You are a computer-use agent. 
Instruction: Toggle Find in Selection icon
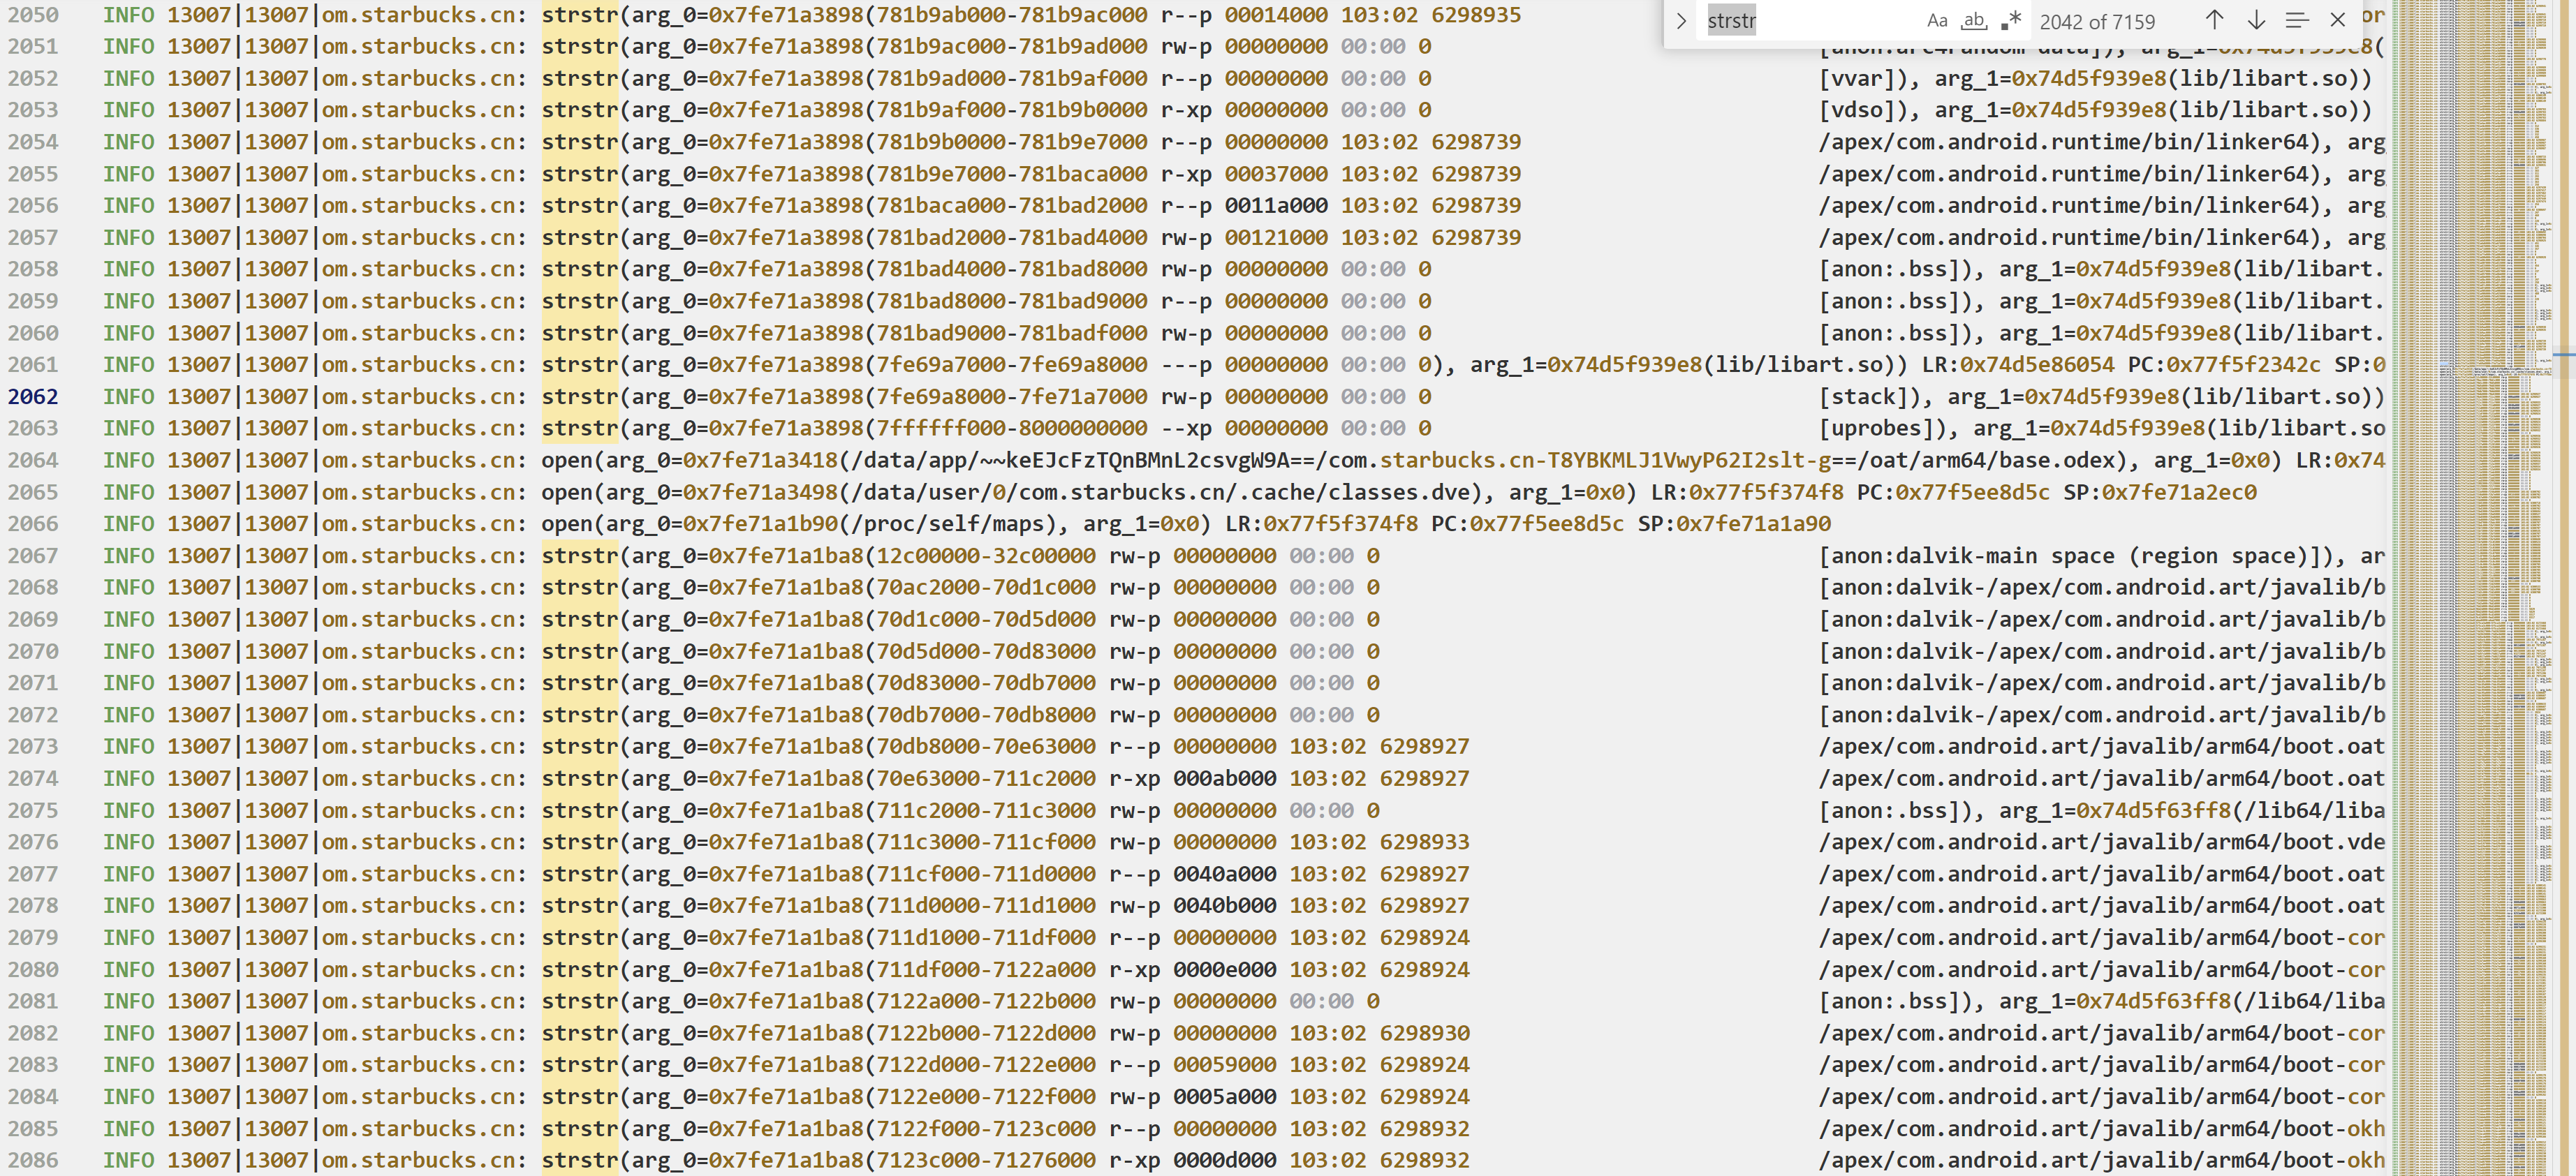pyautogui.click(x=2297, y=20)
